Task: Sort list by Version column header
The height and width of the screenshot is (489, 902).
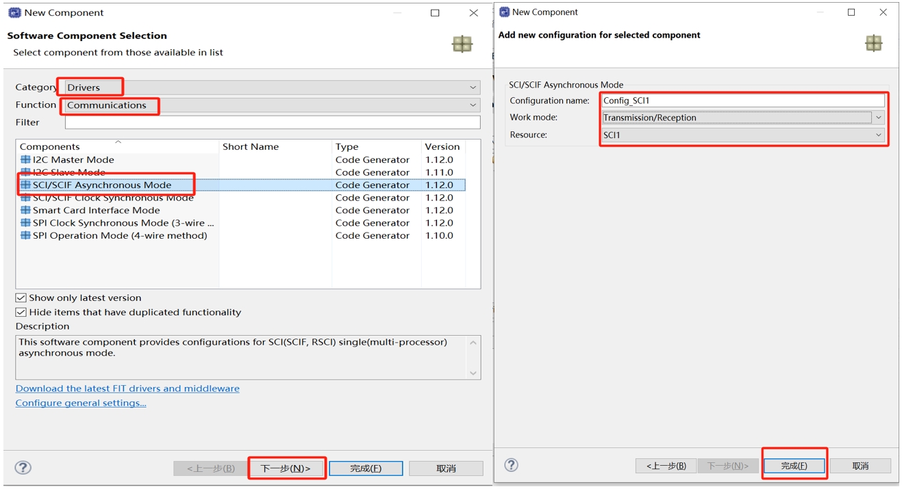Action: point(442,146)
